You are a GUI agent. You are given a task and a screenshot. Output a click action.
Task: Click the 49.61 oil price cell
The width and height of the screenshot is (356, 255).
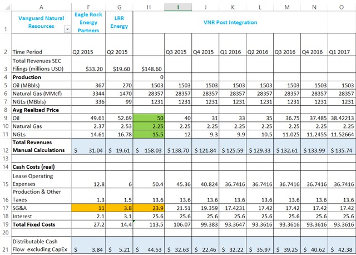tap(88, 118)
